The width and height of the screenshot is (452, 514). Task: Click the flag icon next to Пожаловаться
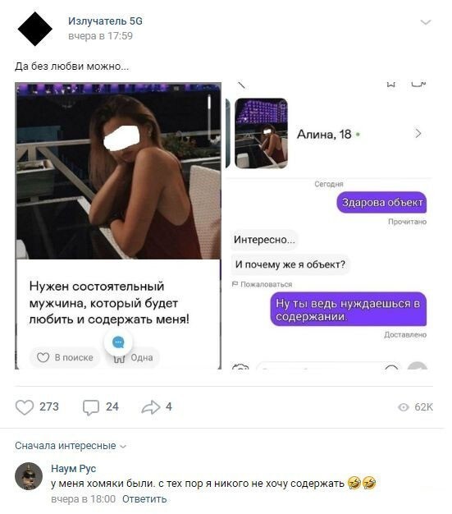(x=235, y=284)
